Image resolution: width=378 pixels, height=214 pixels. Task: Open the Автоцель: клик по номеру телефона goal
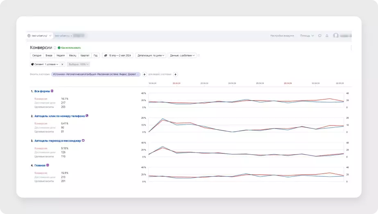(59, 116)
